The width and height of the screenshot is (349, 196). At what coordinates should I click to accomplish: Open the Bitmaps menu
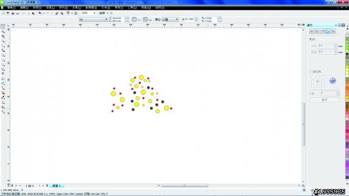click(x=91, y=8)
